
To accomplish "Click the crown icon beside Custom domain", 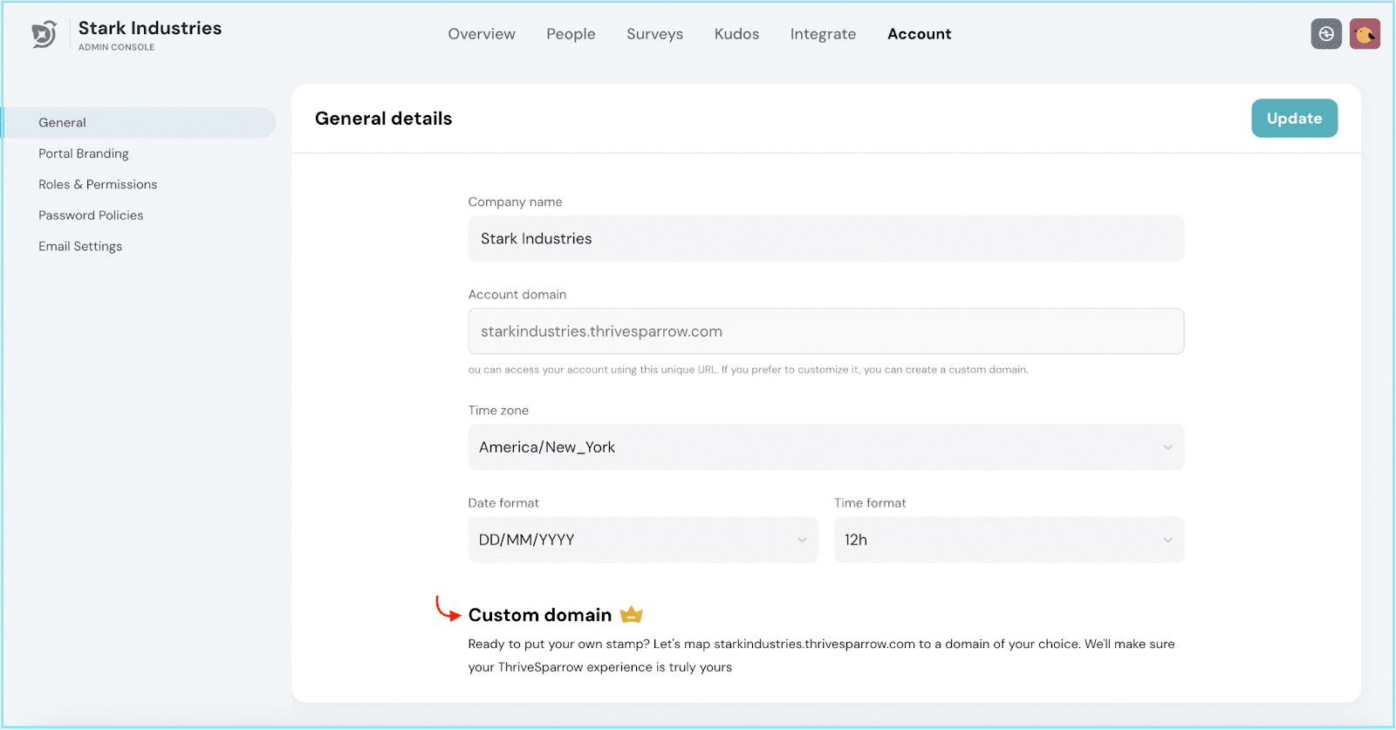I will [631, 615].
